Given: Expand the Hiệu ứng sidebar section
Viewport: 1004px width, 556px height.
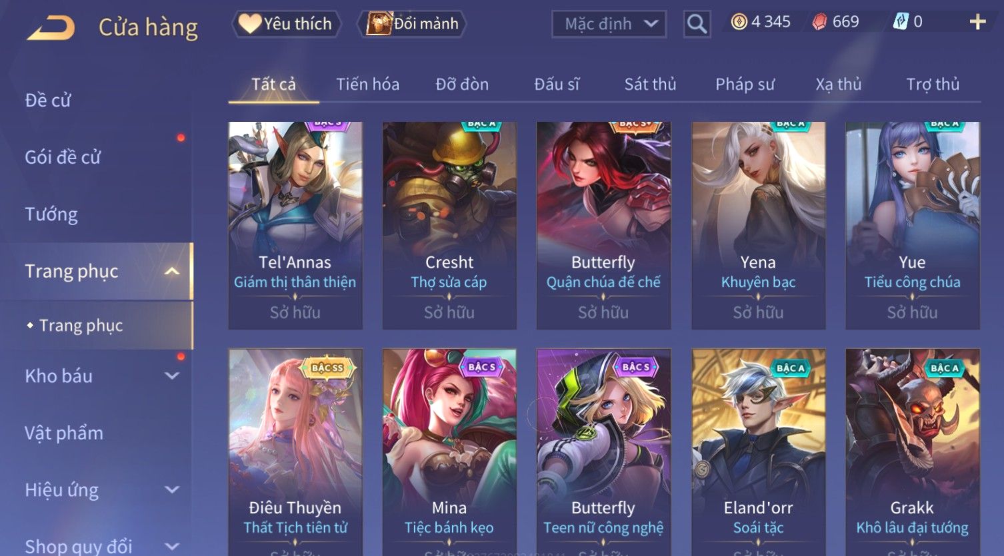Looking at the screenshot, I should (172, 489).
